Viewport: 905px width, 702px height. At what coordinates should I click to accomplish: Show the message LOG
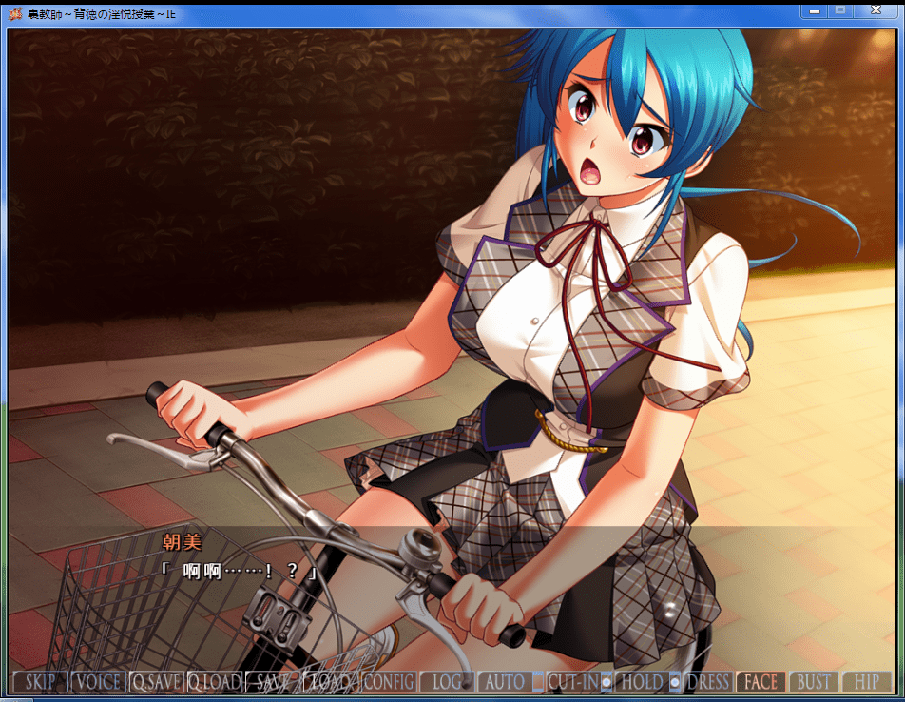446,682
